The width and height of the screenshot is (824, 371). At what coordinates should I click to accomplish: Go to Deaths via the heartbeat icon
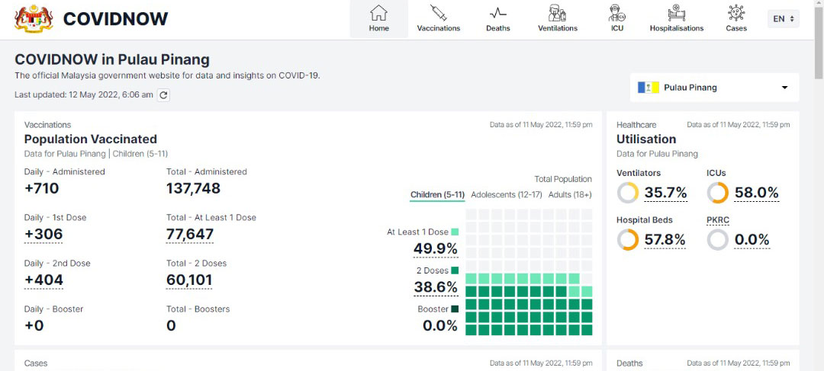(x=497, y=12)
